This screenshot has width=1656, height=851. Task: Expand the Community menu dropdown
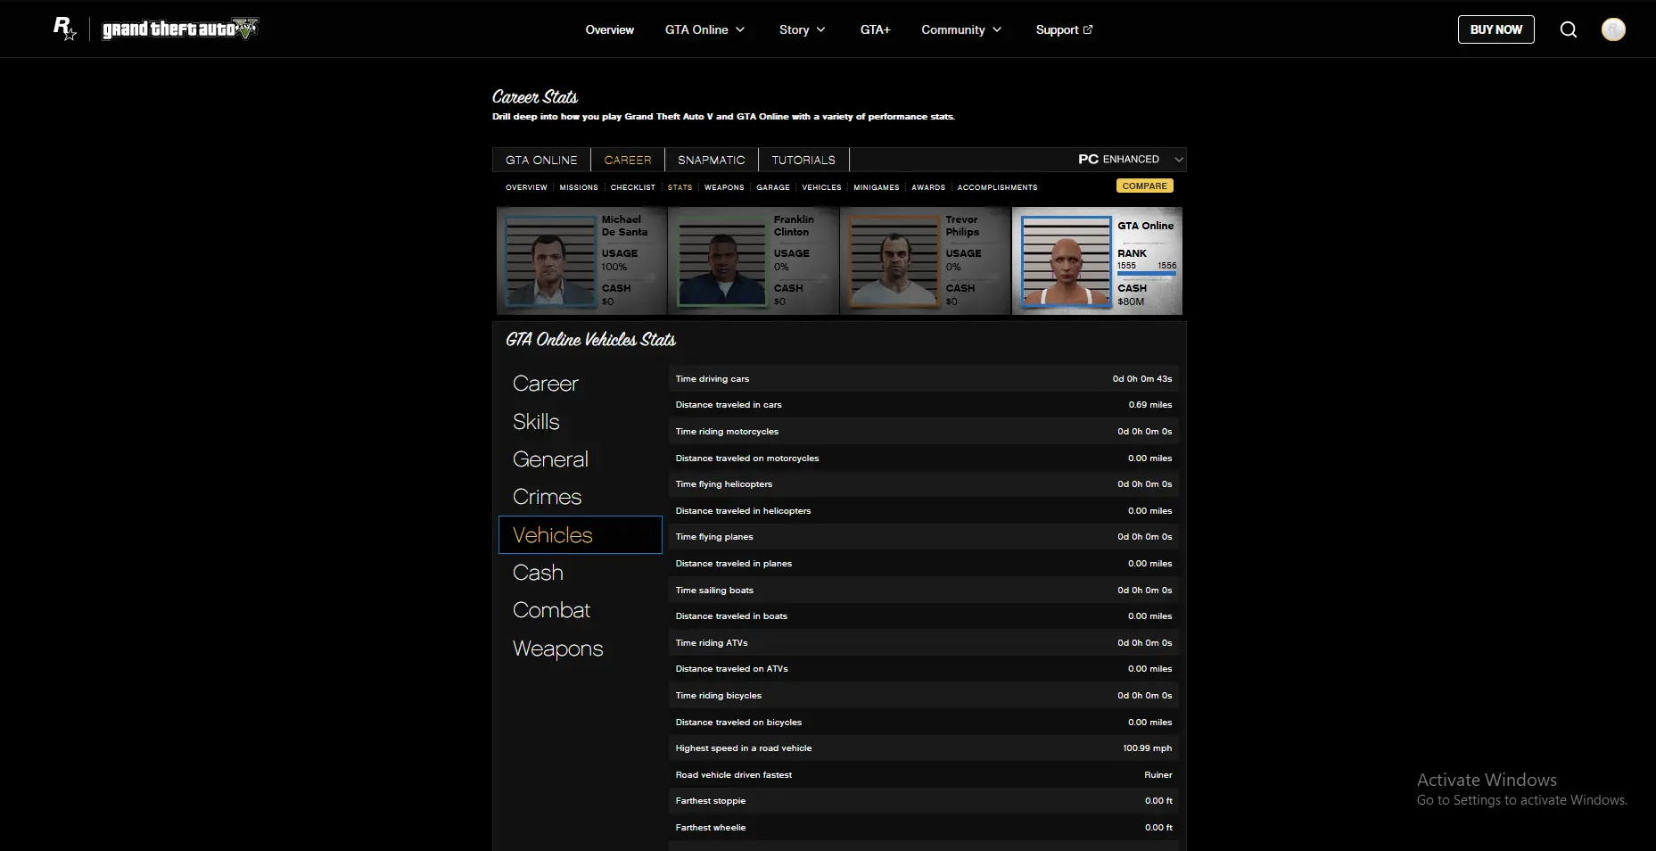[960, 29]
